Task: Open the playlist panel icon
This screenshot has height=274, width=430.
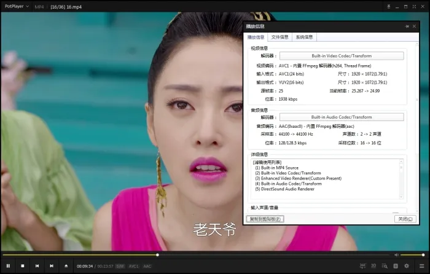Action: [396, 266]
